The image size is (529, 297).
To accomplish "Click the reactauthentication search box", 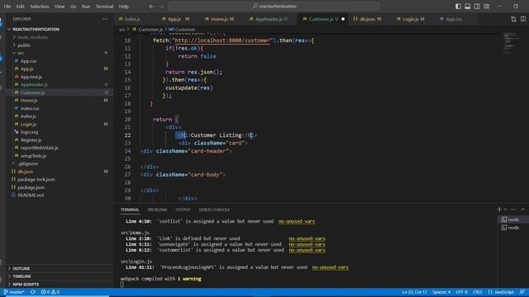I will pos(274,6).
